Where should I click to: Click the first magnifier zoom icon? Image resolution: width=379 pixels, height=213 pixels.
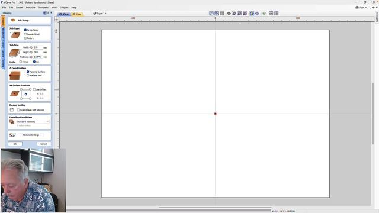pyautogui.click(x=234, y=14)
